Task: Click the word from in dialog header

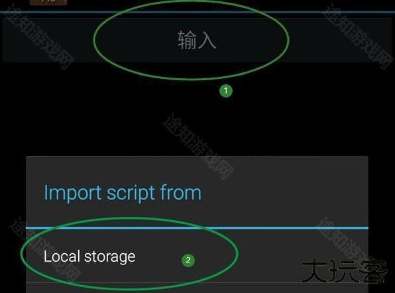Action: tap(181, 192)
